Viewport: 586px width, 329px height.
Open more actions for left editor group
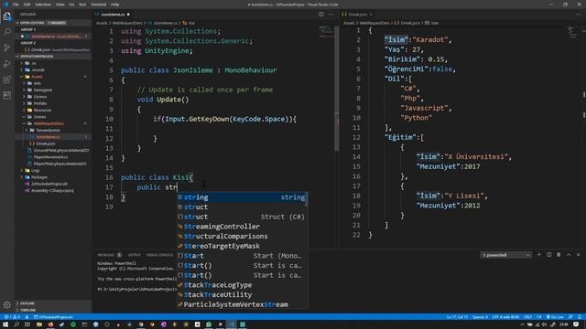click(x=331, y=15)
